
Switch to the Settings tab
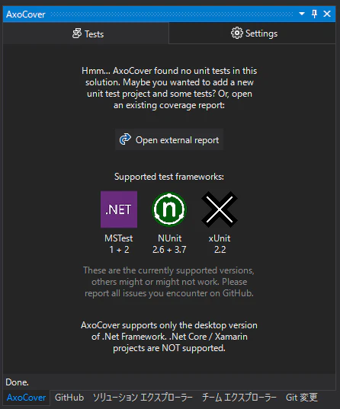pyautogui.click(x=252, y=34)
